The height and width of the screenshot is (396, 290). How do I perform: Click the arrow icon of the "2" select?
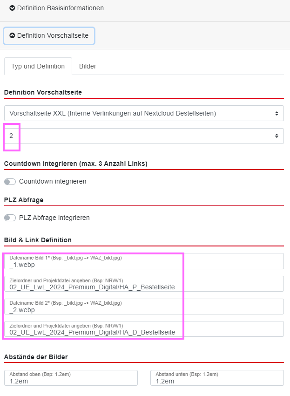click(x=277, y=136)
